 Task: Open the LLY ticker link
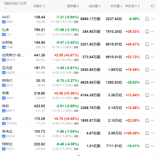9,35
